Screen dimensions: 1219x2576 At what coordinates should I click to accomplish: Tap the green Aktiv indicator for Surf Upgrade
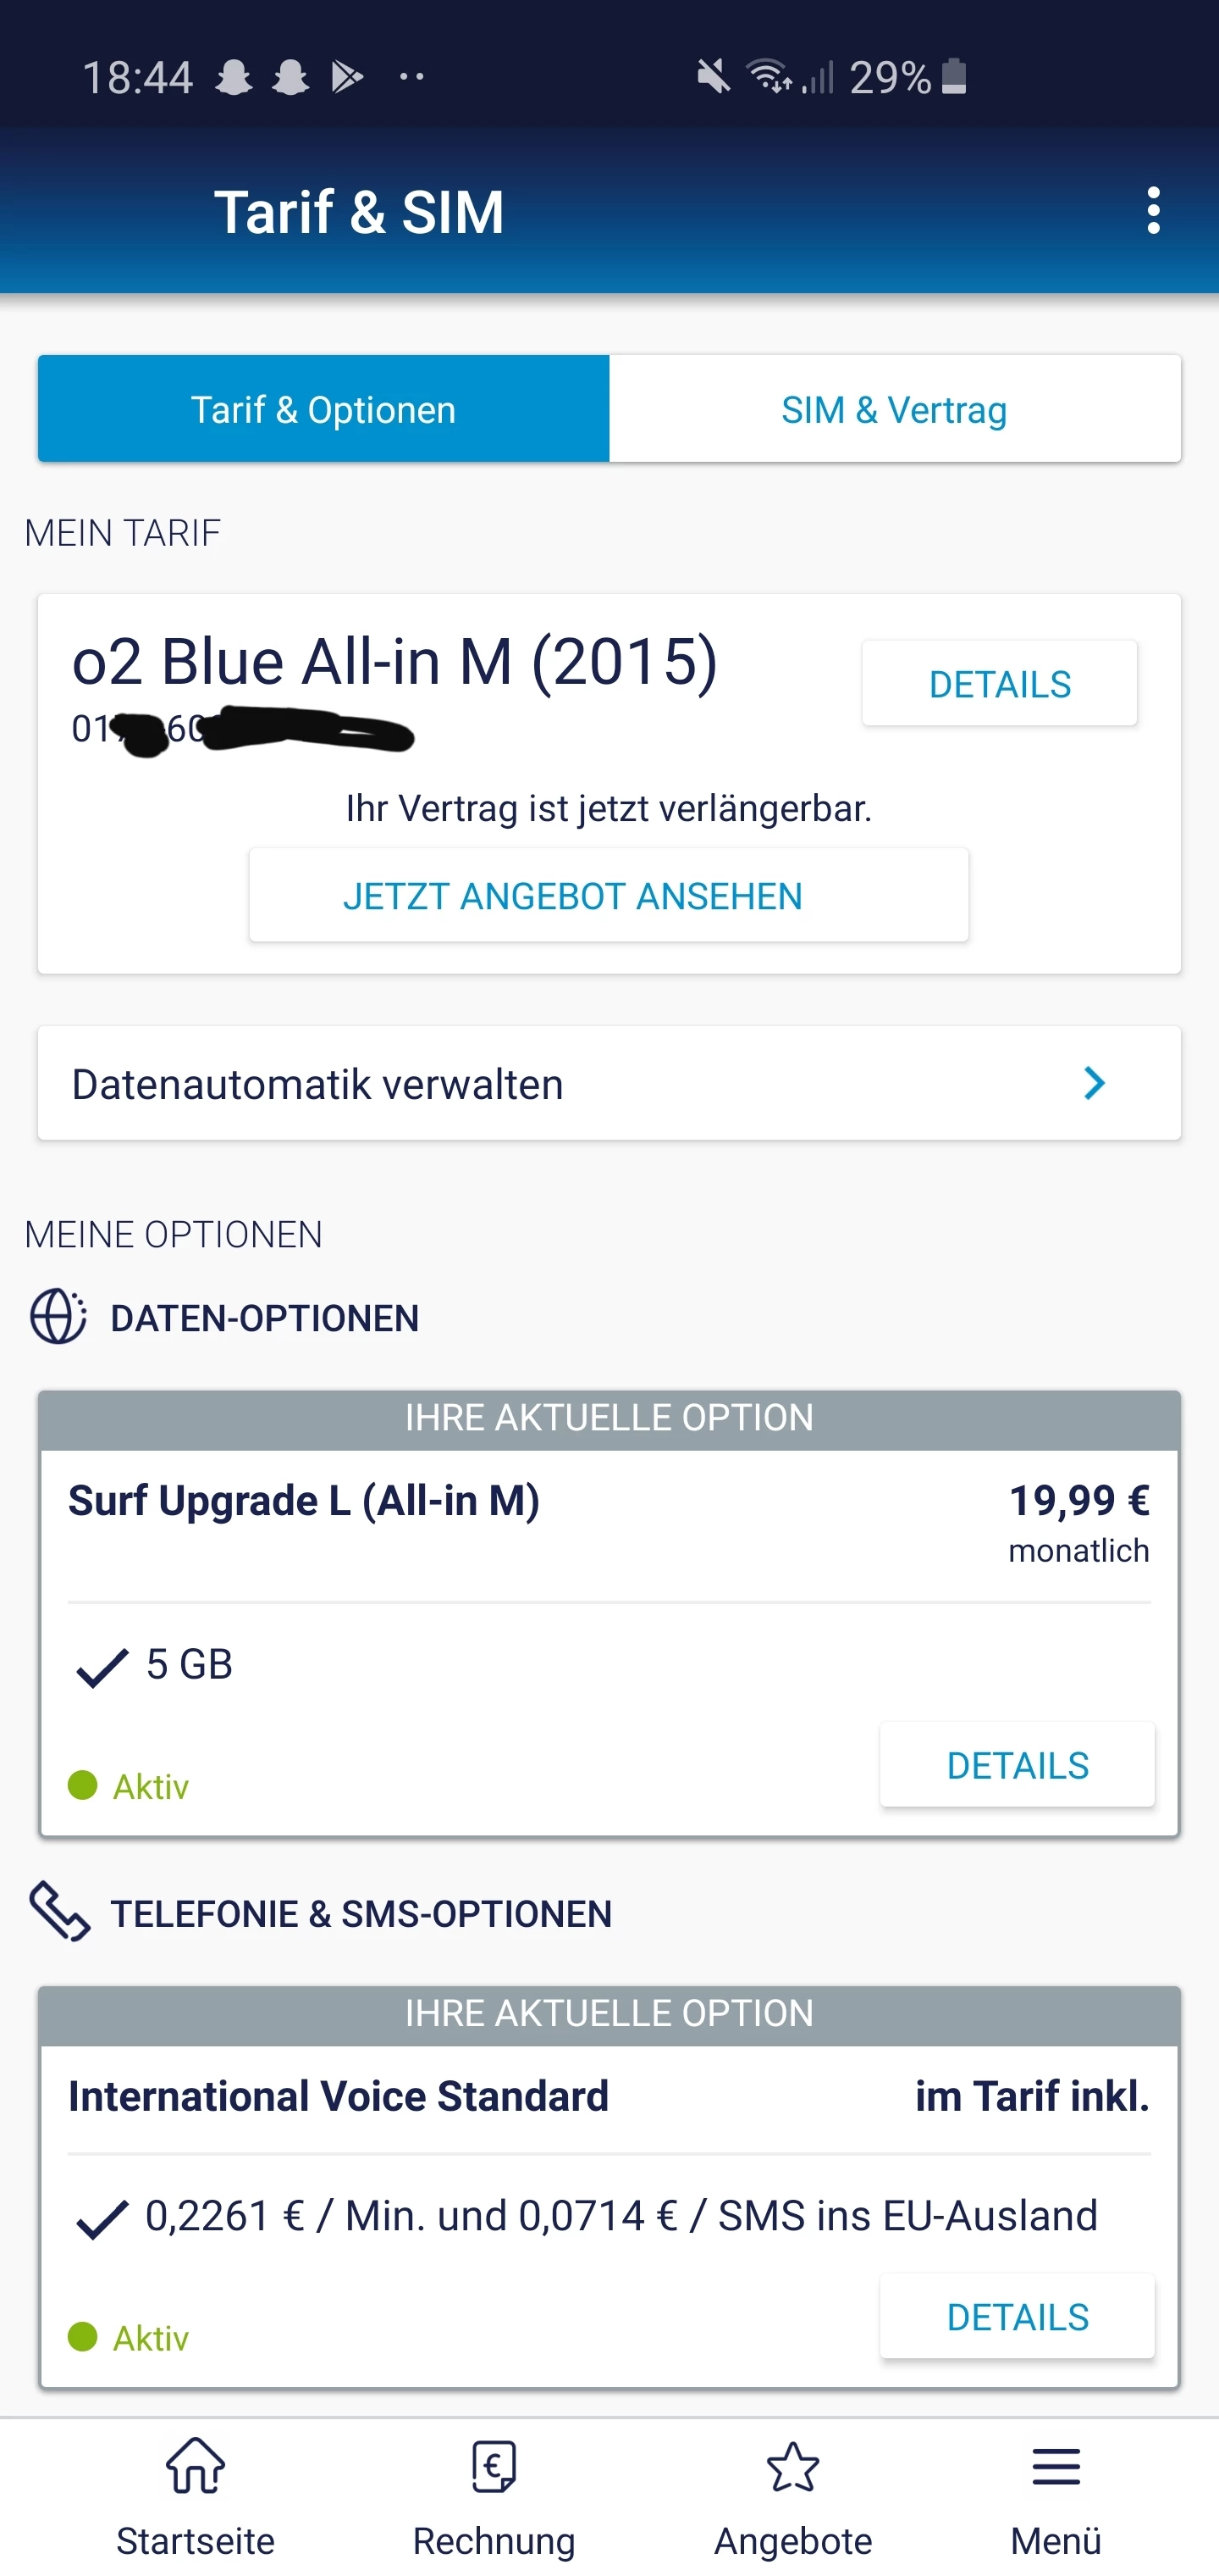click(x=83, y=1785)
